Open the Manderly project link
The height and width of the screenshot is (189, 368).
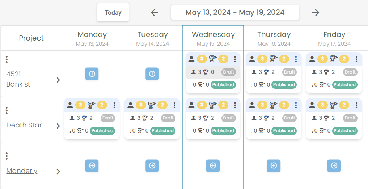coord(22,171)
